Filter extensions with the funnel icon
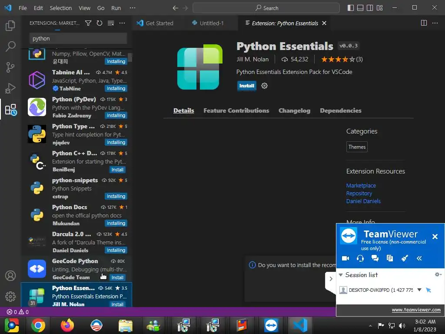The image size is (445, 334). (x=88, y=23)
